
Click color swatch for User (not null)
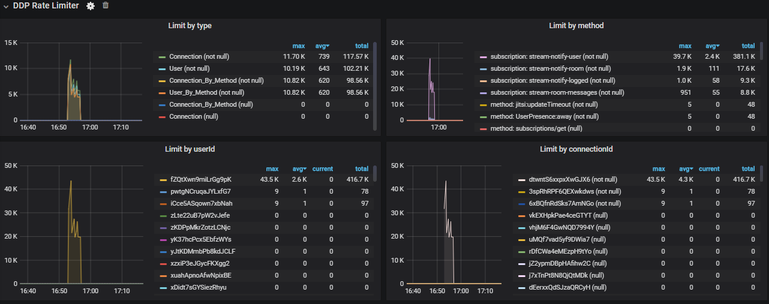click(162, 69)
